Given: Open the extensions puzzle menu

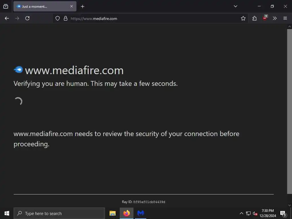Looking at the screenshot, I should [x=254, y=18].
